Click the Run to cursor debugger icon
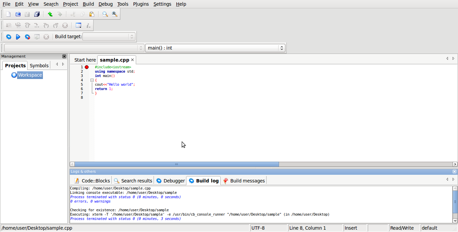 9,25
